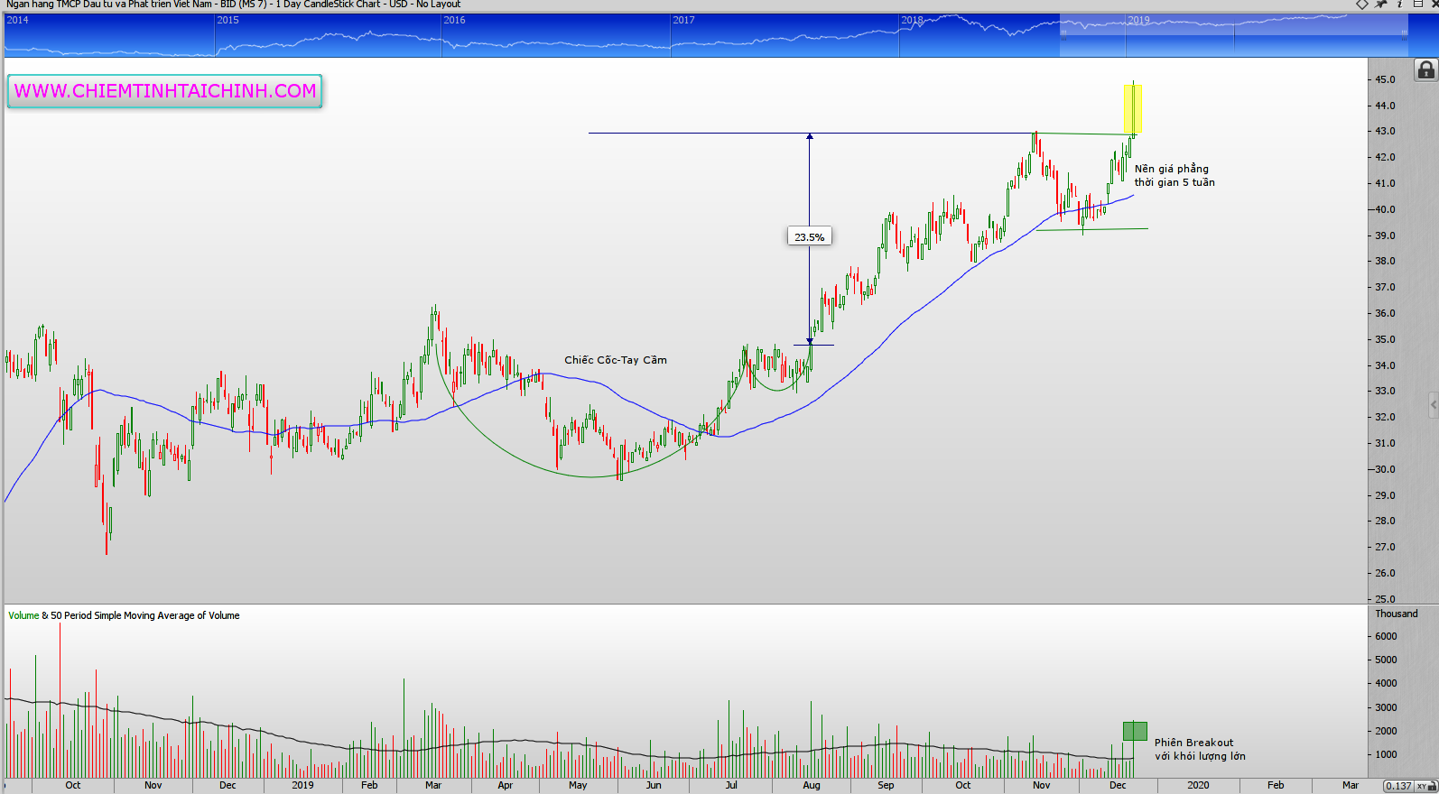
Task: Expand the collapsed right side panel arrow
Action: pos(1433,404)
